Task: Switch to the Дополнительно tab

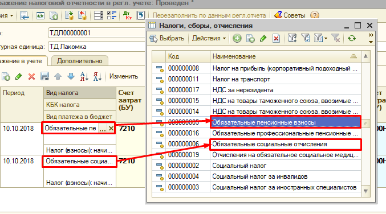Action: point(79,61)
